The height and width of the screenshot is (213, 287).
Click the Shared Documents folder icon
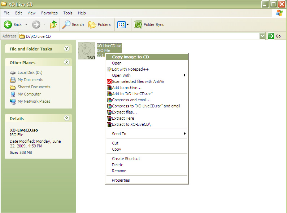coord(13,87)
